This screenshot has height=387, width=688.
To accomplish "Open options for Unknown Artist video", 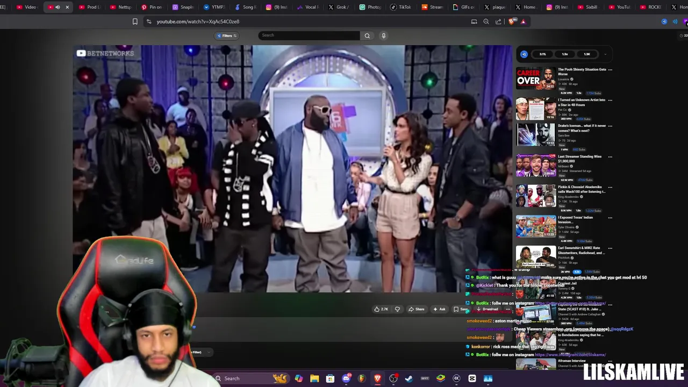I will 610,100.
